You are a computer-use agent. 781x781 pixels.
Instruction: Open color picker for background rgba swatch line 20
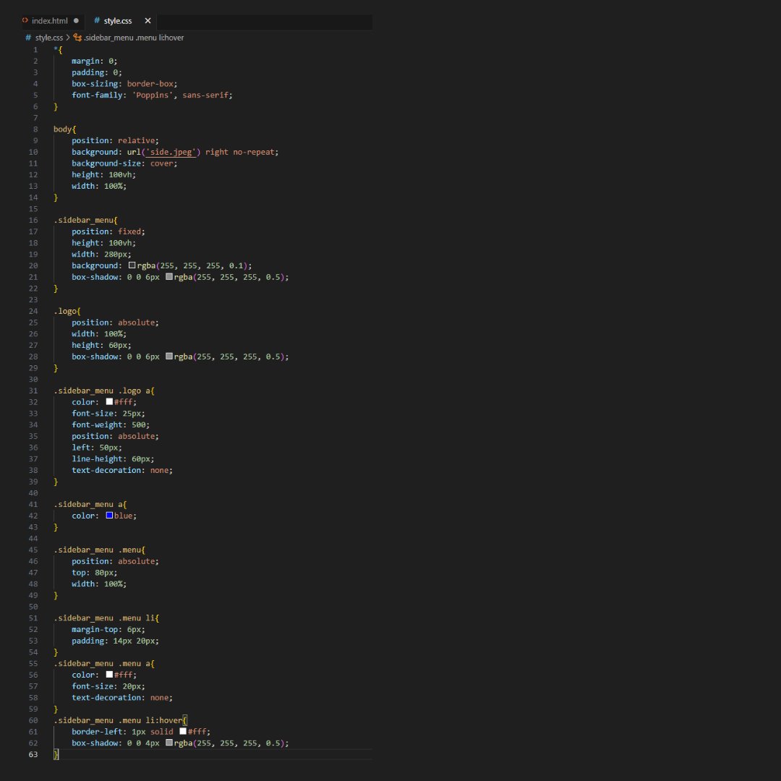pyautogui.click(x=132, y=265)
